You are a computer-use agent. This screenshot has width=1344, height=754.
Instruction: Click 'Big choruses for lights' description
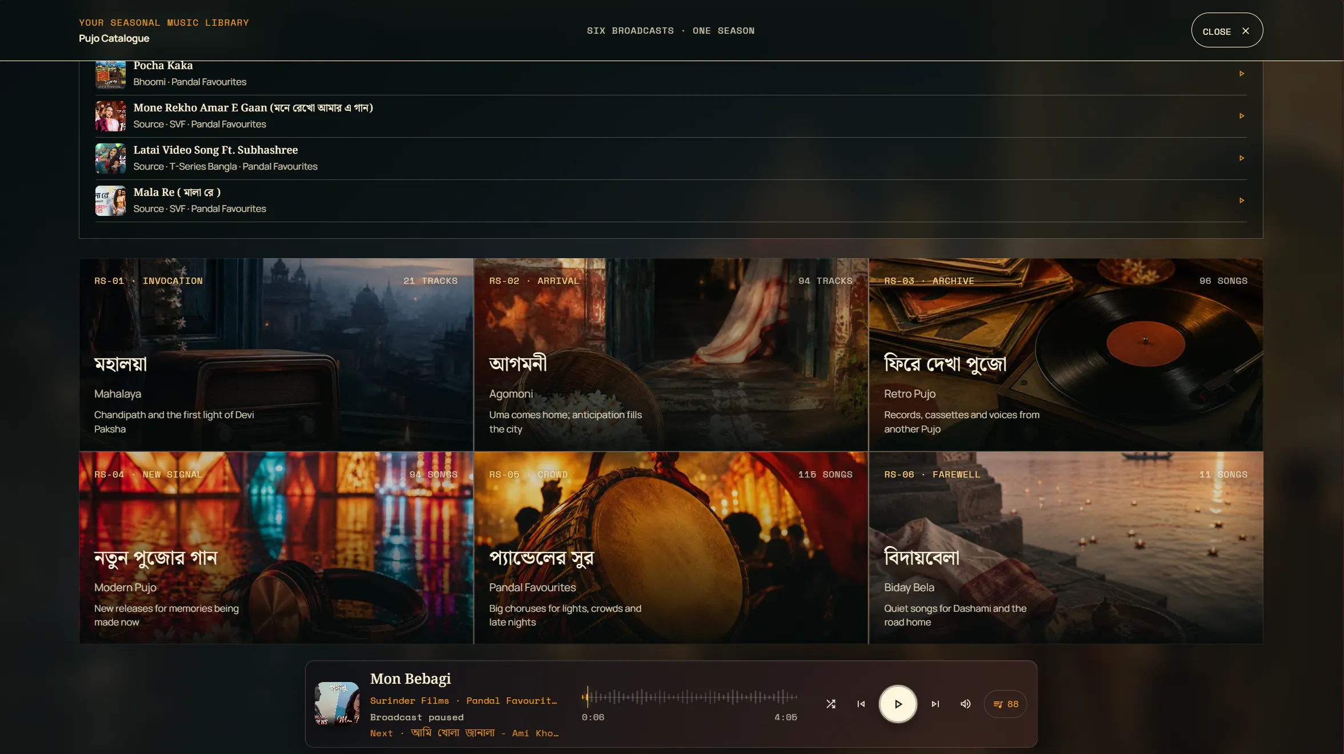pos(565,616)
